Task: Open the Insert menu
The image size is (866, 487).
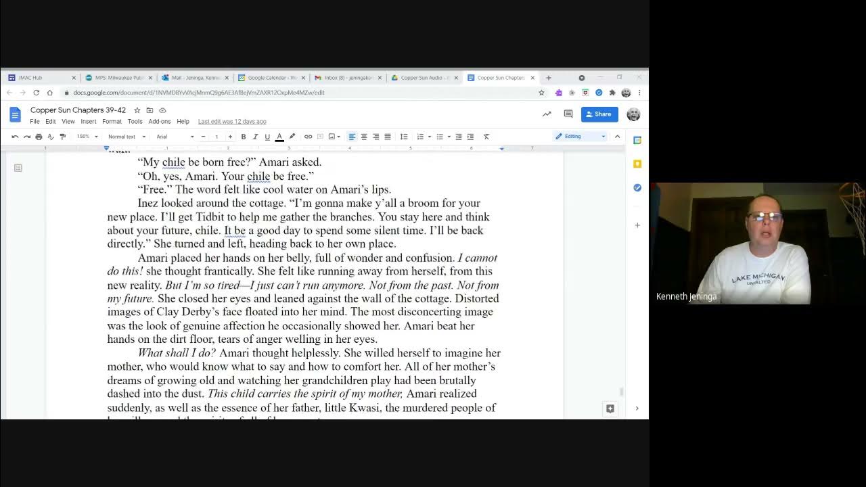Action: point(89,122)
